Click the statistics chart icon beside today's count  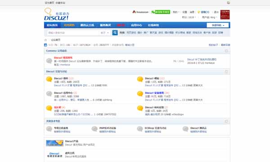pyautogui.click(x=45, y=45)
